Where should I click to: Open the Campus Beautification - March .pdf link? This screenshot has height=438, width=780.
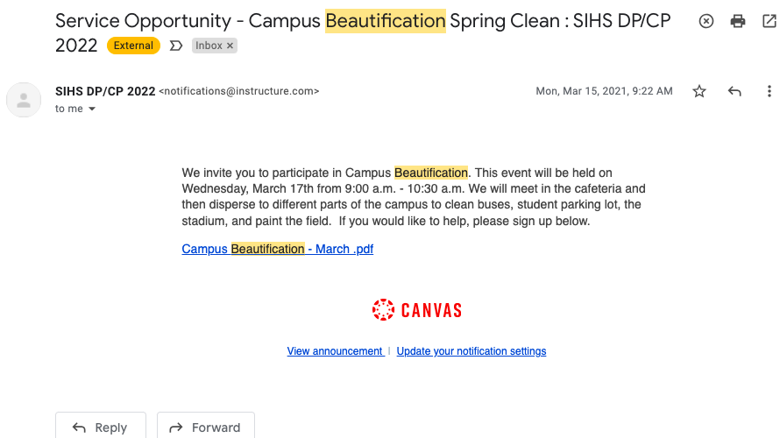[x=278, y=249]
